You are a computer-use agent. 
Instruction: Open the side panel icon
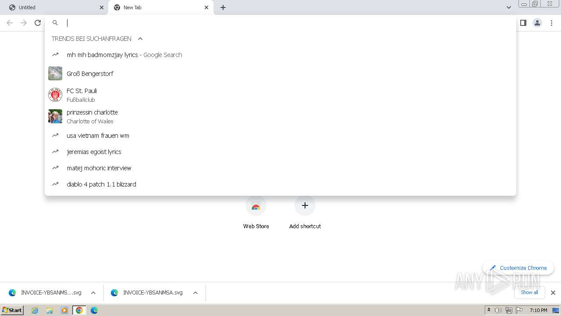[x=523, y=23]
